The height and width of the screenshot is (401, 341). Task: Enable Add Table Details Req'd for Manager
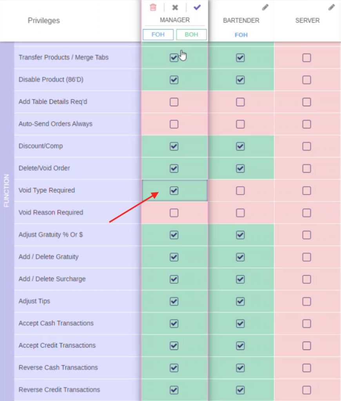174,102
